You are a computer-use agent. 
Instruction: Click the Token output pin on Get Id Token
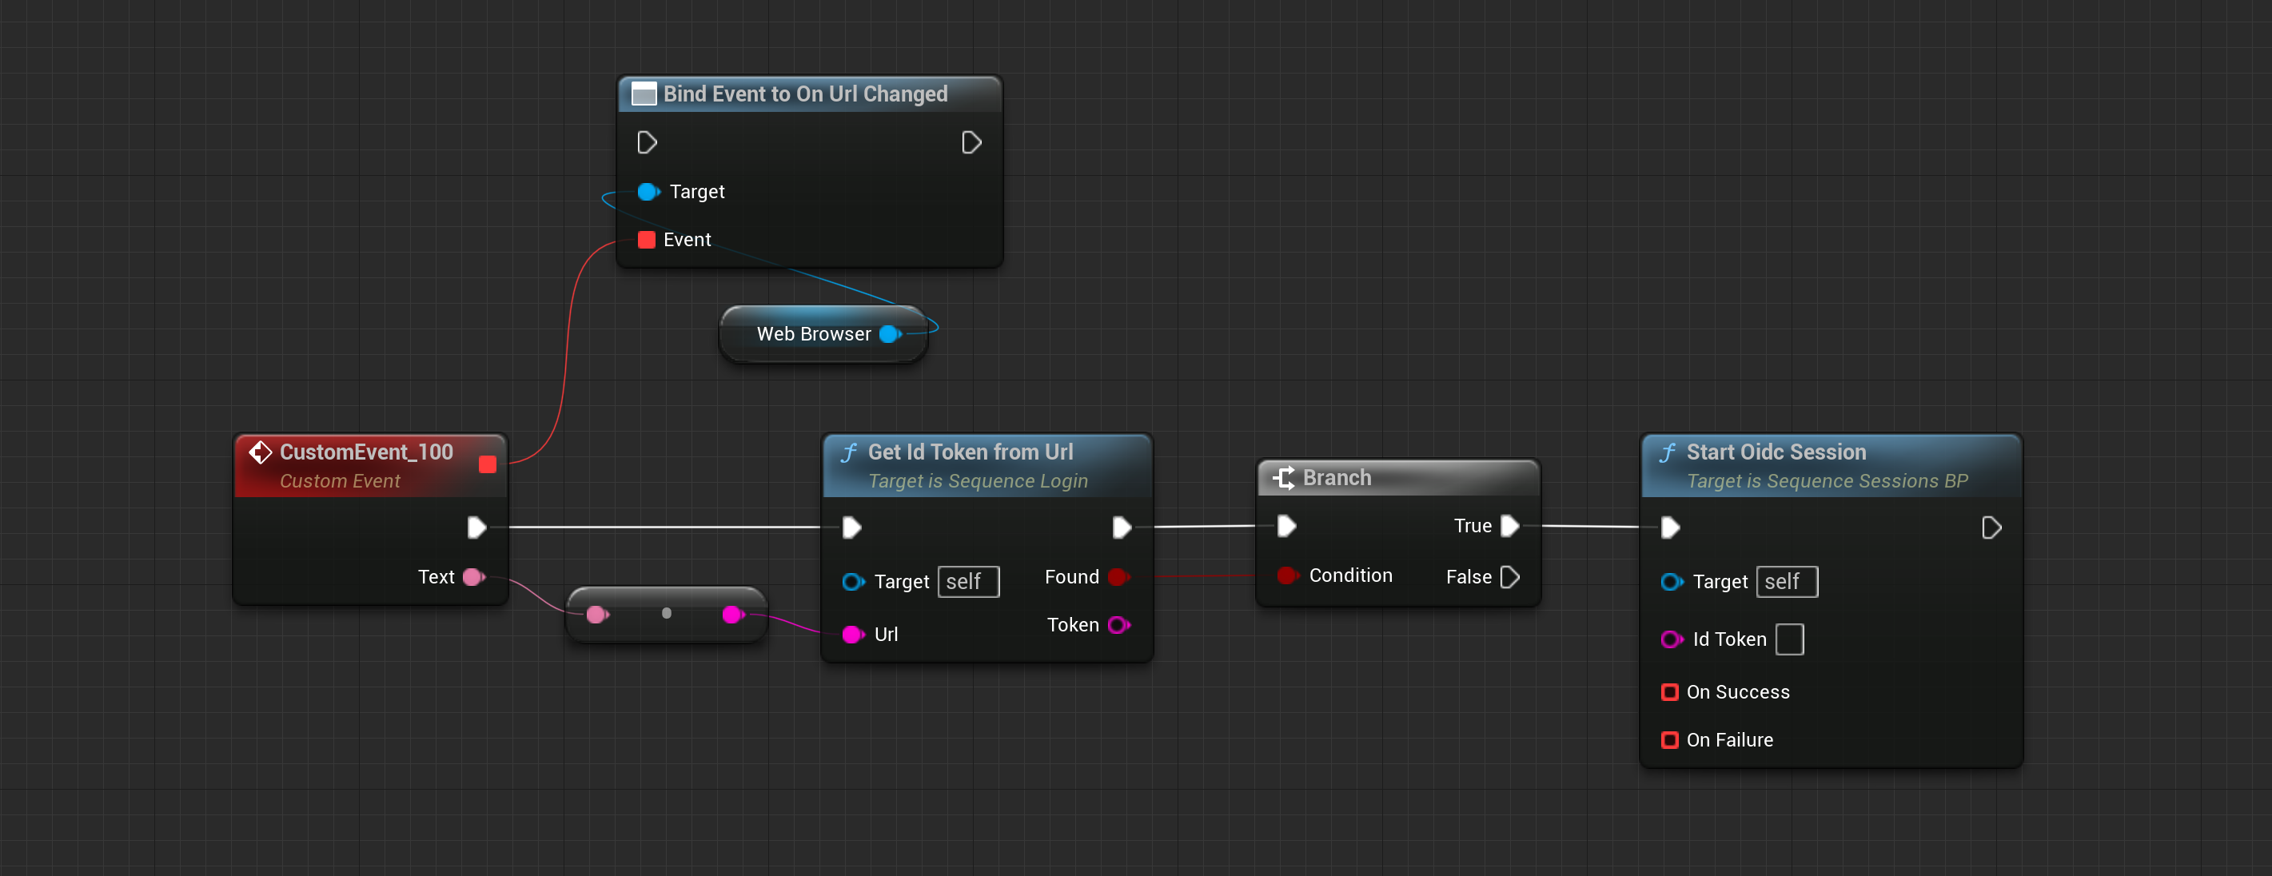1118,624
